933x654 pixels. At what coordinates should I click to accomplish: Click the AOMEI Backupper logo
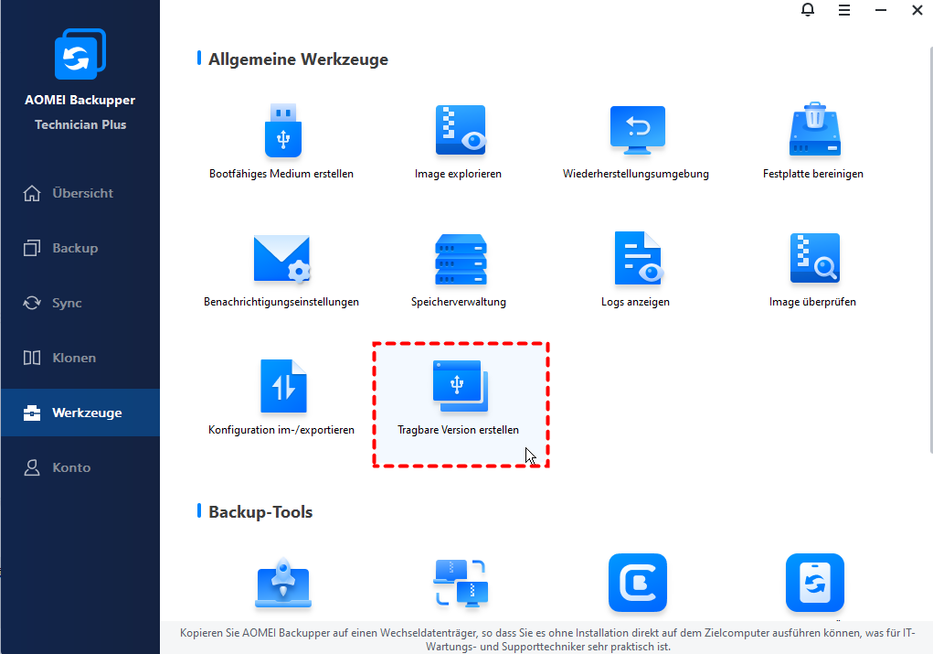click(x=80, y=54)
